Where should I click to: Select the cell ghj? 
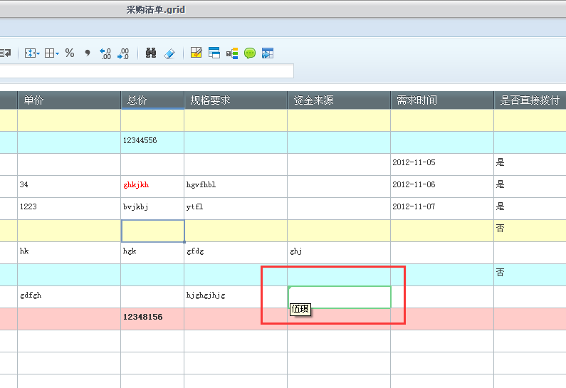339,253
